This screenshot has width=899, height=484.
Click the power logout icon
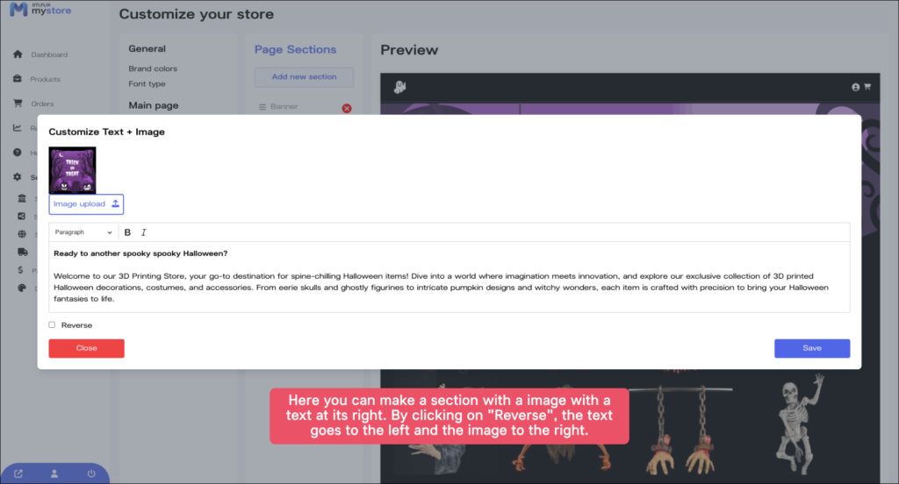click(x=90, y=473)
